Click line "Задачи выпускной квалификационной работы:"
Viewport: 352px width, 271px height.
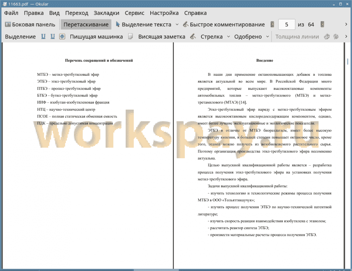coord(247,186)
